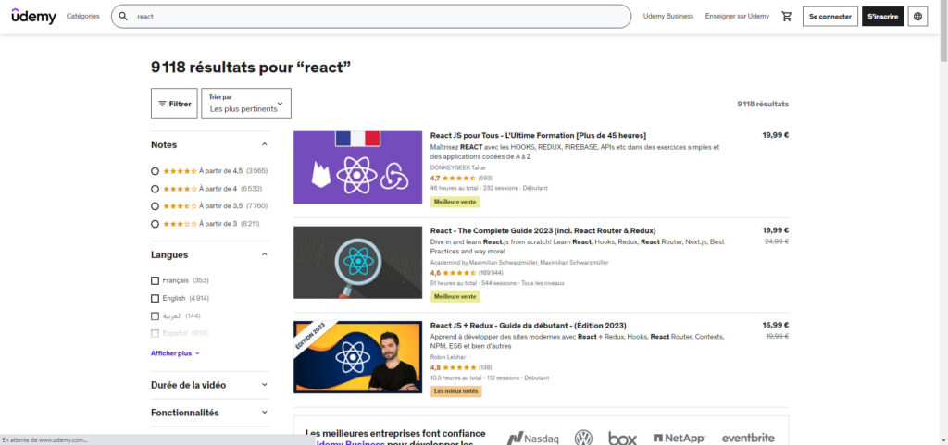Click the Volkswagen logo
948x445 pixels.
583,438
